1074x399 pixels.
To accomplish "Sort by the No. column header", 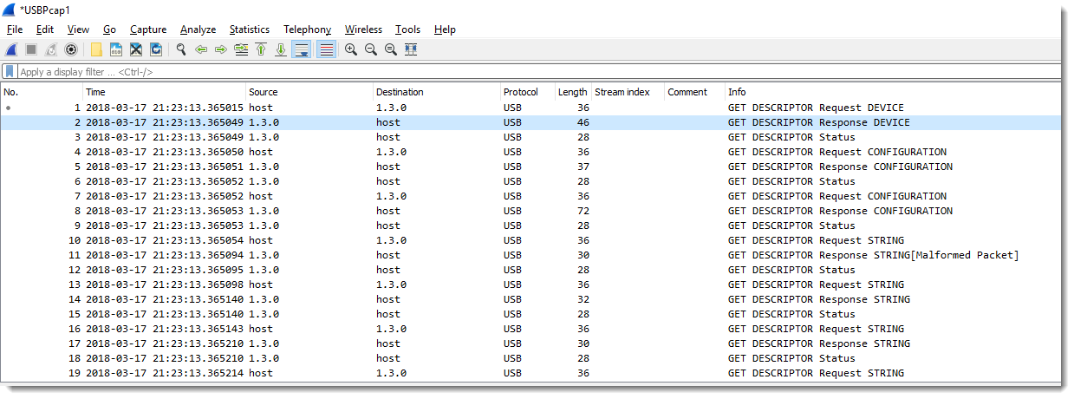I will point(42,92).
